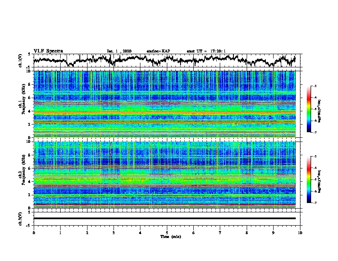Click the ch.2 frequency tick label "2"
This screenshot has width=338, height=261.
point(30,195)
